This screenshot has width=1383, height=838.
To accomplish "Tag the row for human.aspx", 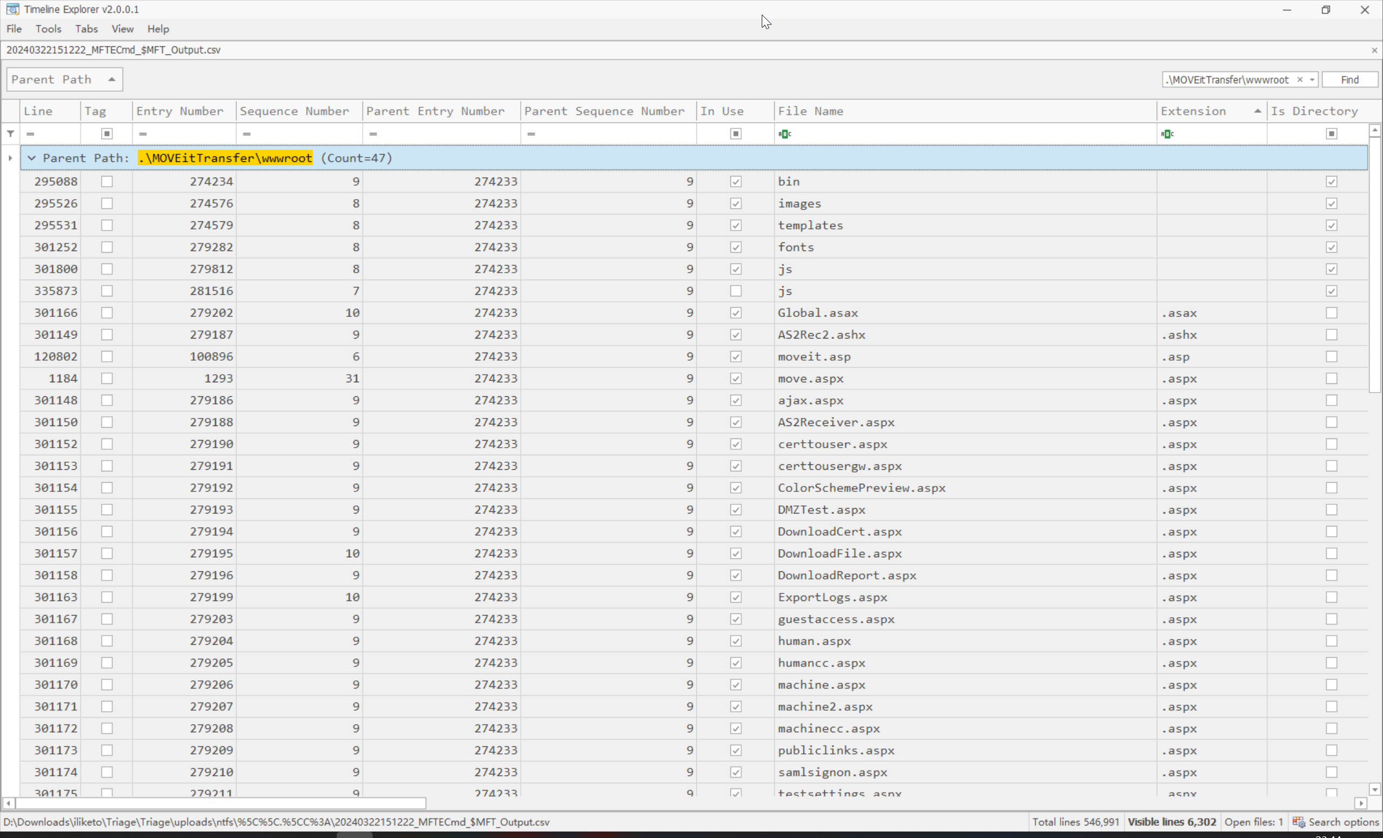I will [x=106, y=640].
